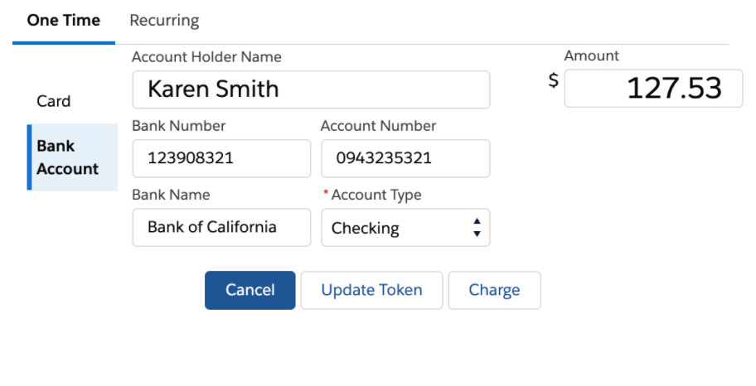Click the Amount label
Screen dimensions: 756x386
[x=591, y=55]
